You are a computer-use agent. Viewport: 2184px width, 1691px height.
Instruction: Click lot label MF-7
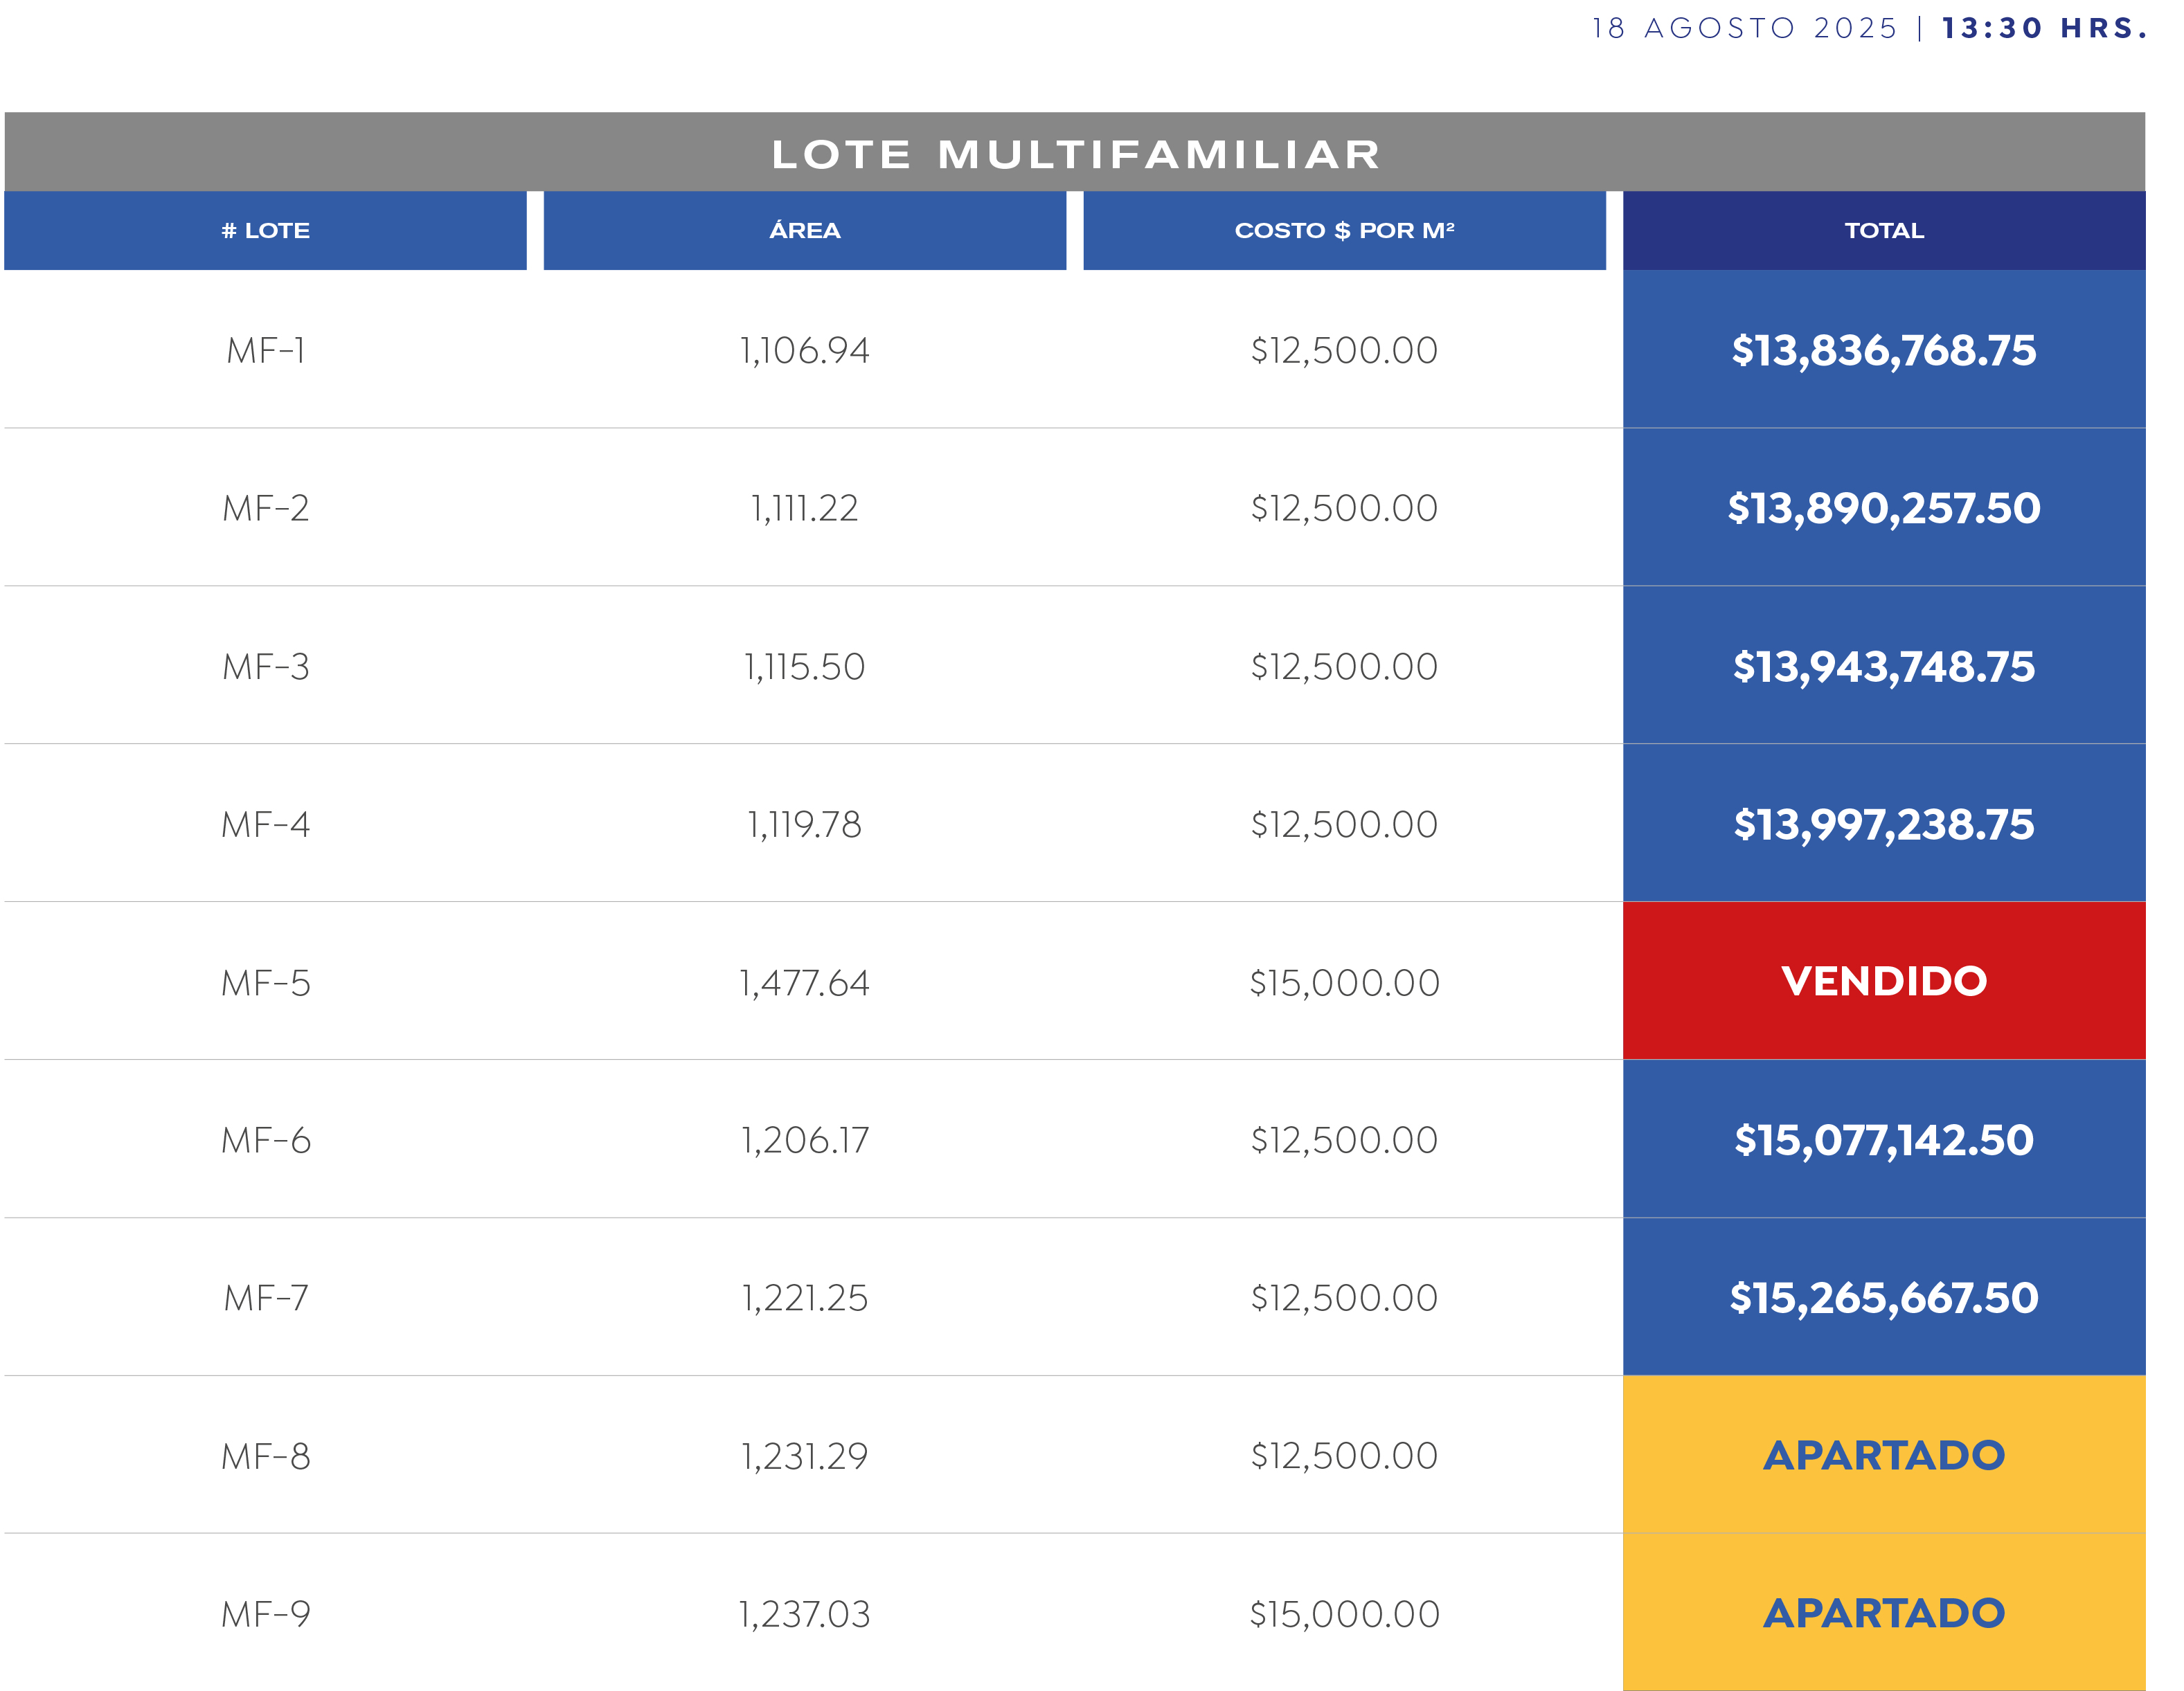click(266, 1299)
